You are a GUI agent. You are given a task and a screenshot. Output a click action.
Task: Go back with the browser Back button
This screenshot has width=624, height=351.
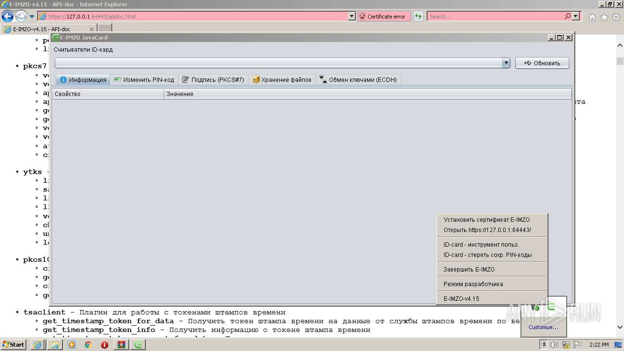pos(7,17)
